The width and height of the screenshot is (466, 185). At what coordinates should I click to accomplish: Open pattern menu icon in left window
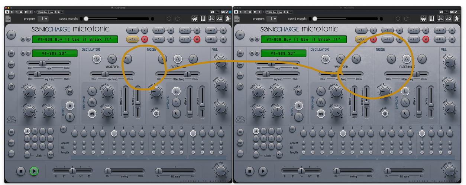point(11,132)
